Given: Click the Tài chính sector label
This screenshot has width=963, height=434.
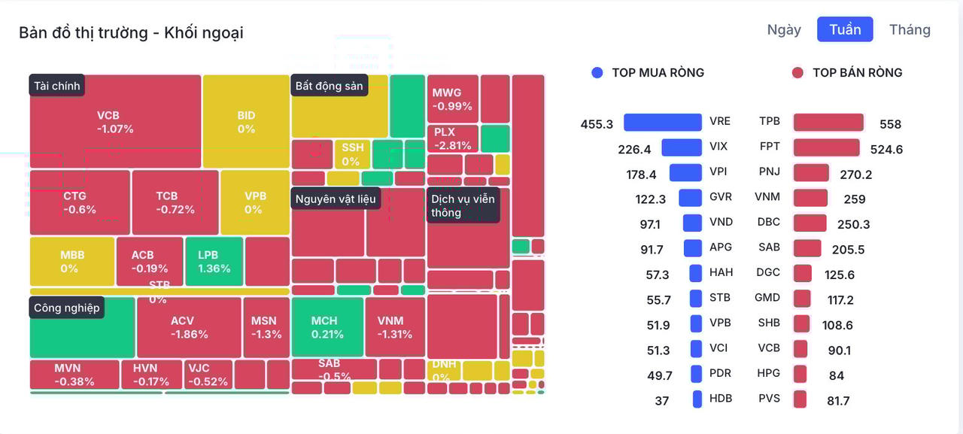Looking at the screenshot, I should pos(56,86).
